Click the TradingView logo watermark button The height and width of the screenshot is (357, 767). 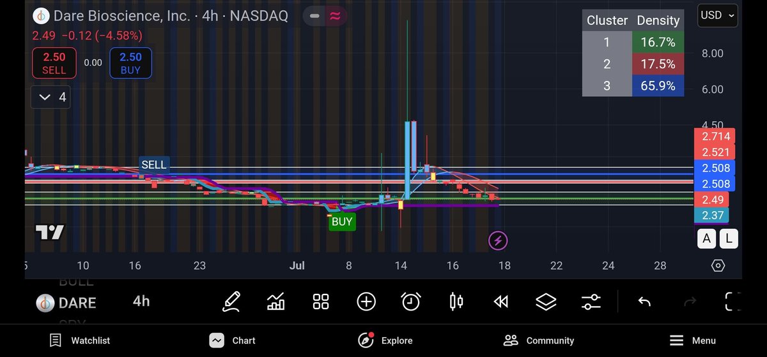[49, 232]
